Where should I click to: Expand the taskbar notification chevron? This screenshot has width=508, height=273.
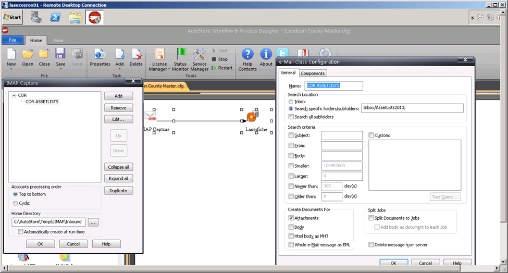tap(473, 18)
